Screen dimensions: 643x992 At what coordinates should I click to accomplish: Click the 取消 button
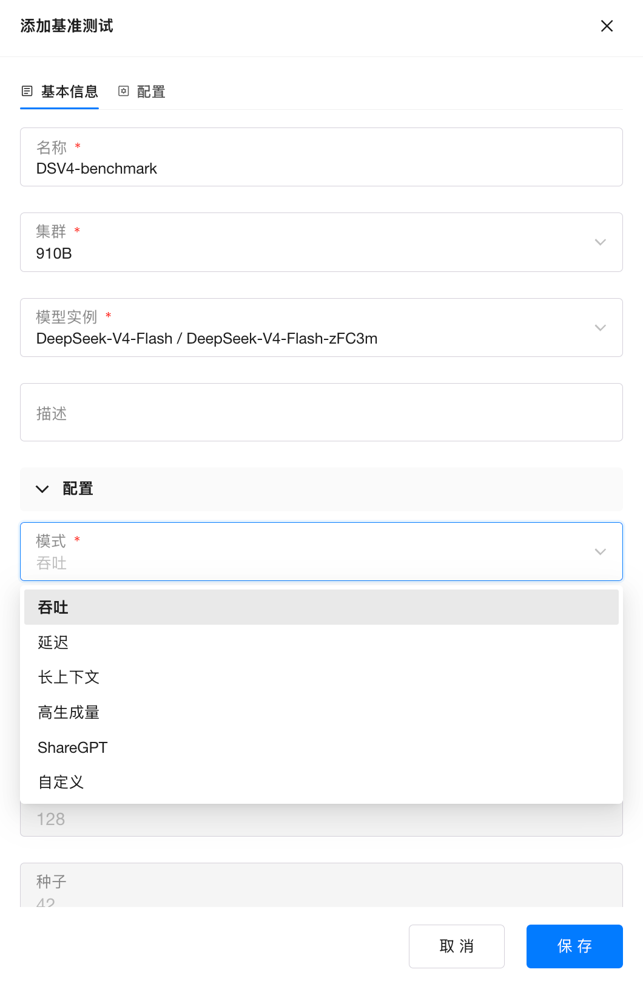pos(456,946)
